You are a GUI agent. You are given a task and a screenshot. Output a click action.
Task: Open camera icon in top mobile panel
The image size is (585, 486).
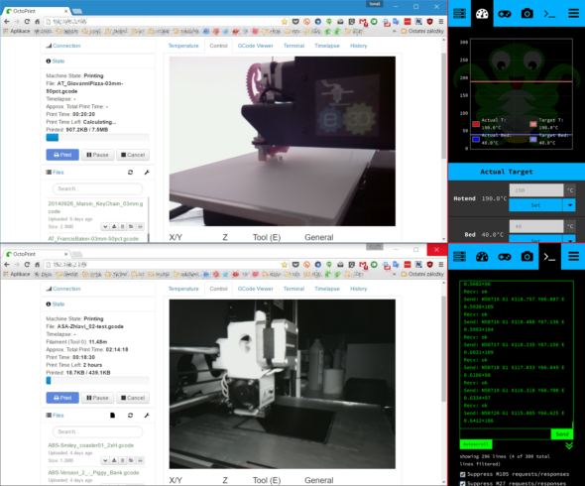[526, 14]
